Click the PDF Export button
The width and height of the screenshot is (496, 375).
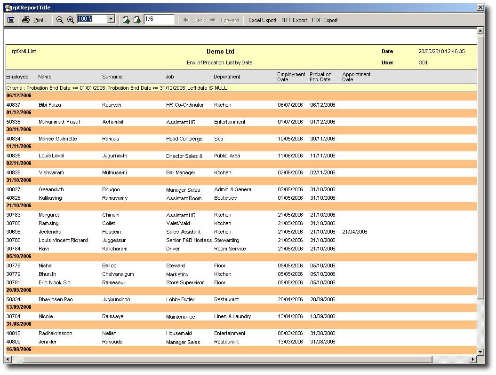(x=325, y=20)
